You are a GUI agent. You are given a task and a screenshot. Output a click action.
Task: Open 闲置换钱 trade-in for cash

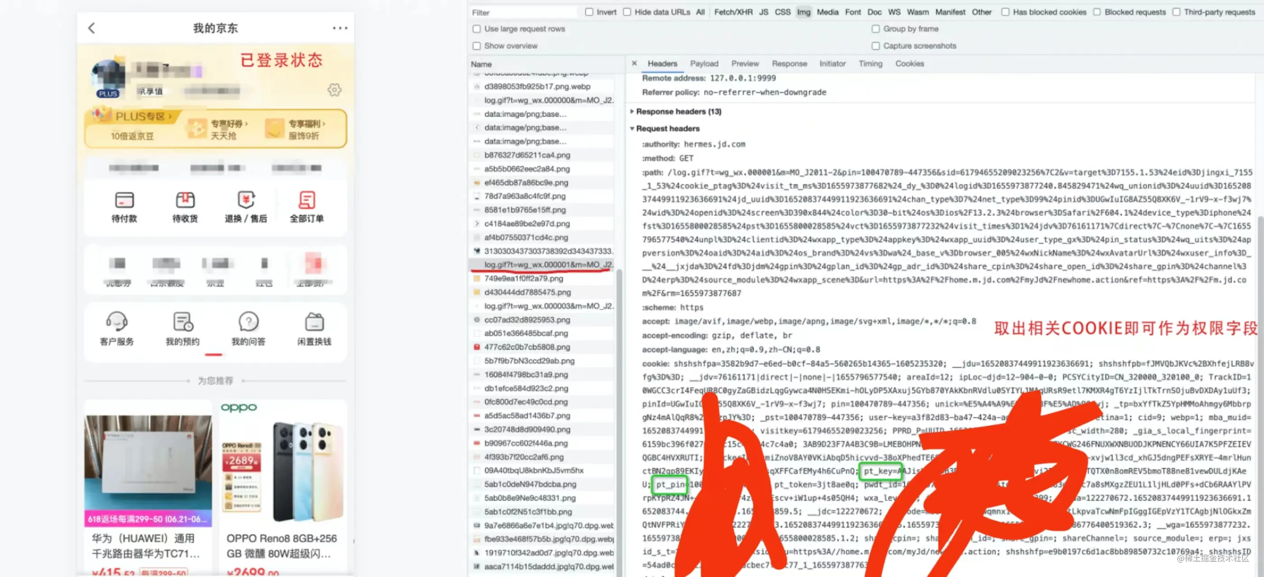click(314, 329)
